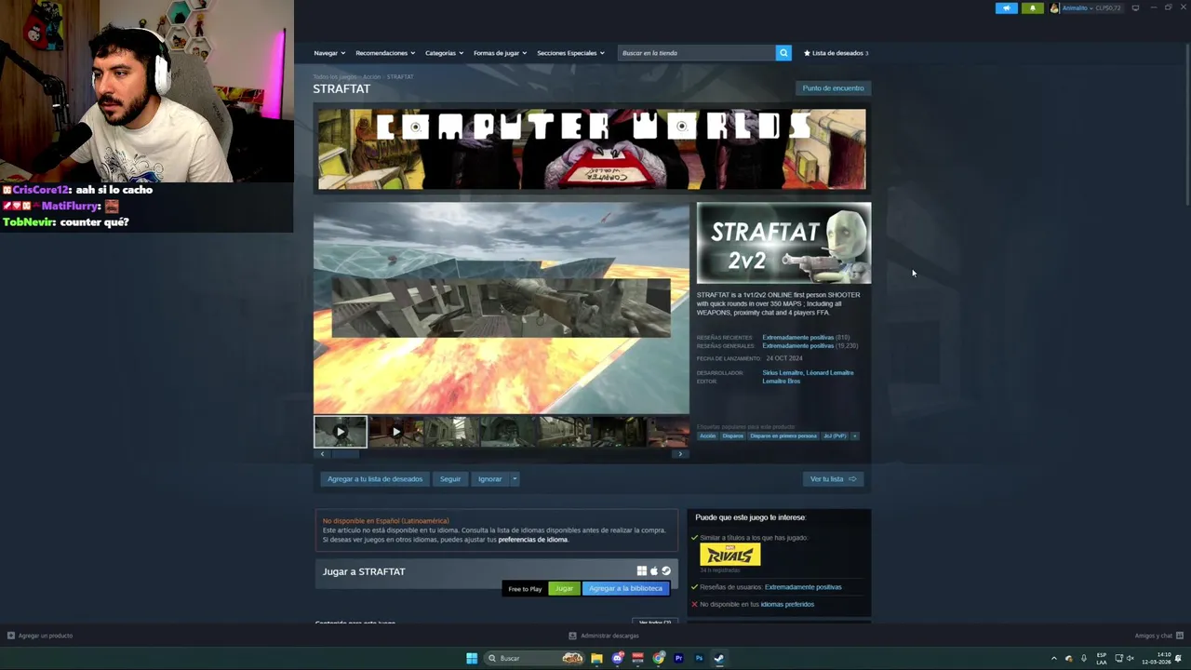Expand more tags with the plus button
1191x670 pixels.
854,435
